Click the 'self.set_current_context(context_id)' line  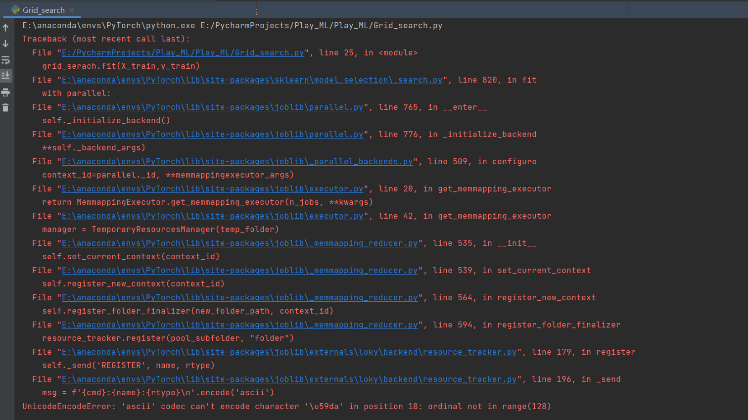pyautogui.click(x=131, y=257)
